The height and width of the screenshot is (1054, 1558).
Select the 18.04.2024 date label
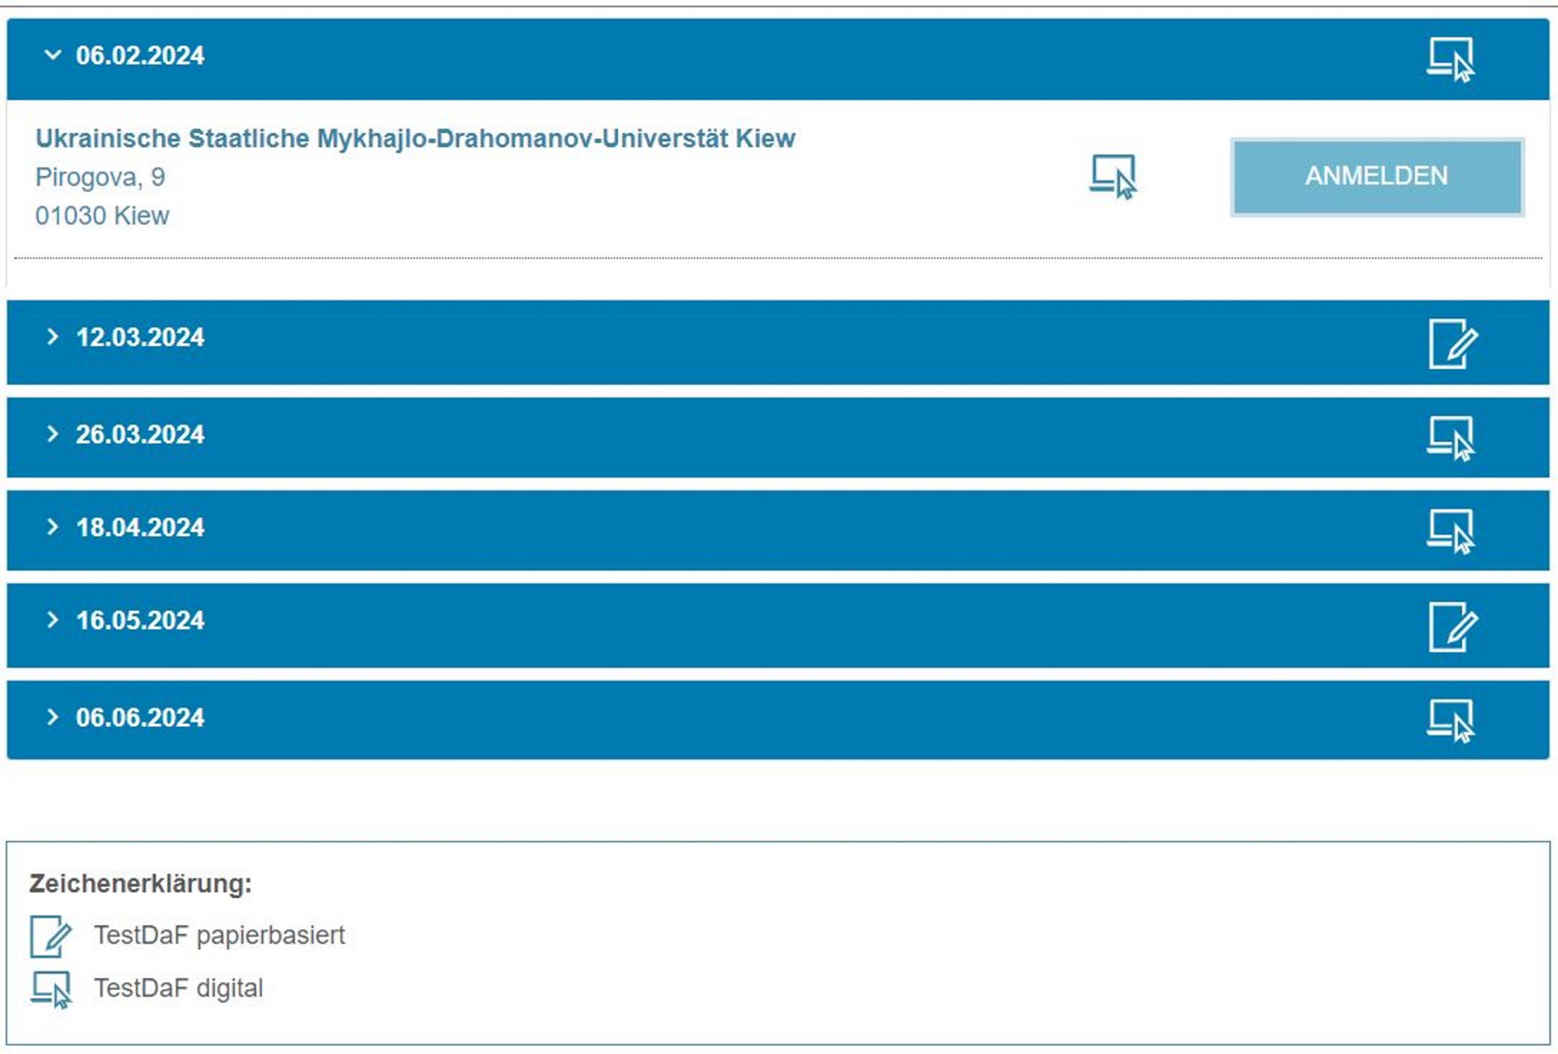pos(140,527)
